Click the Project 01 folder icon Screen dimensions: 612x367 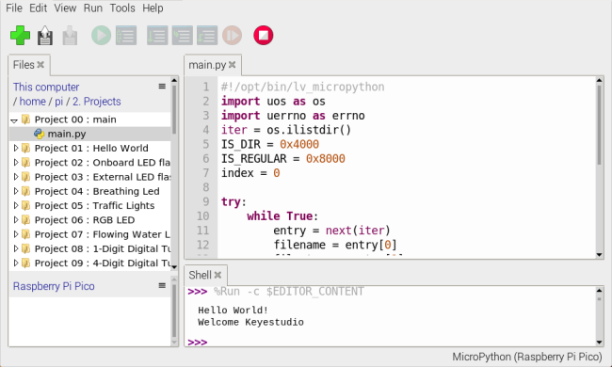click(25, 148)
